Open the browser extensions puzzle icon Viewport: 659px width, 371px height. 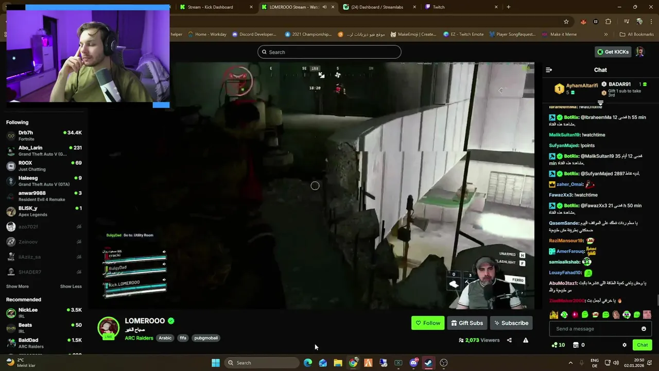point(608,22)
